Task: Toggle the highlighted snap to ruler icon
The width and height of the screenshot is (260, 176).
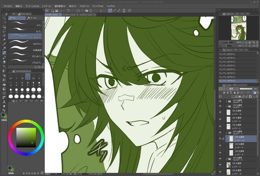Action: tap(110, 11)
